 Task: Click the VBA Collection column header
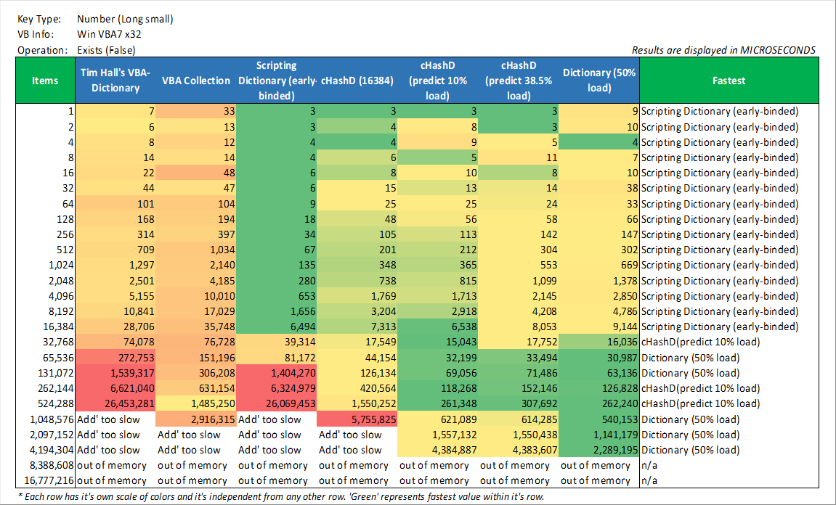[195, 81]
